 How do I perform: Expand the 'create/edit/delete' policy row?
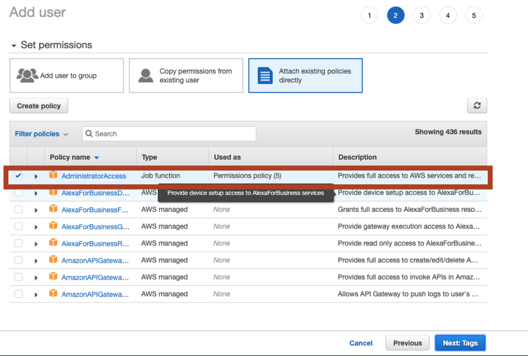pyautogui.click(x=36, y=261)
